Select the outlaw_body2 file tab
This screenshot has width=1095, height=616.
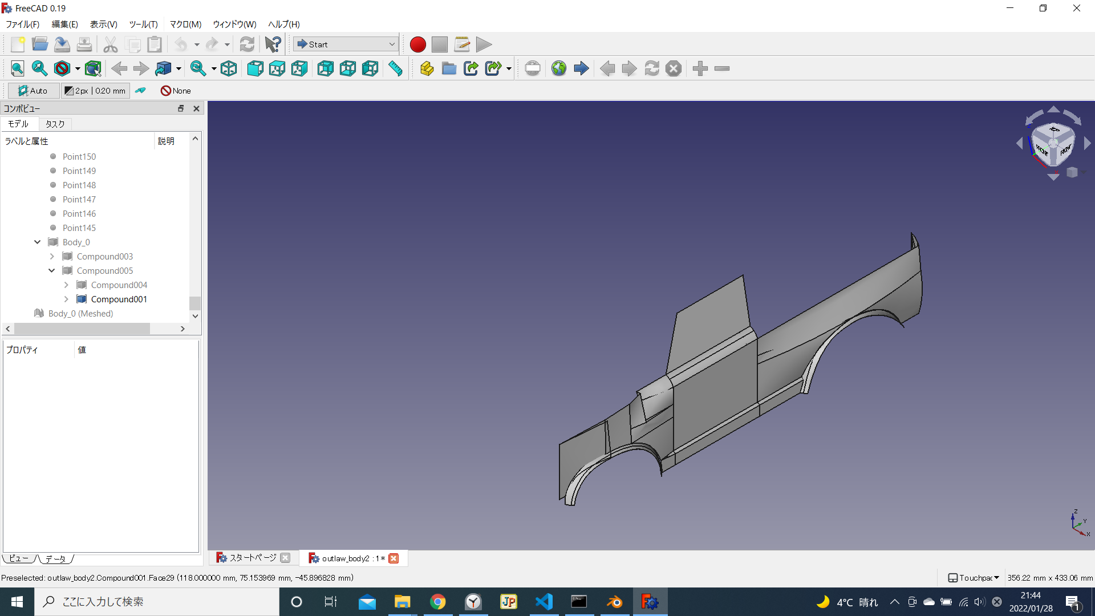point(352,558)
